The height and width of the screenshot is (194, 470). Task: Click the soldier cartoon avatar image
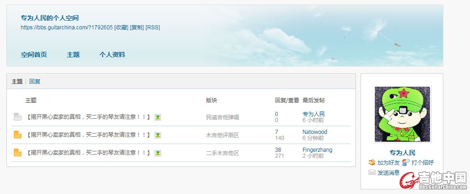coord(402,114)
